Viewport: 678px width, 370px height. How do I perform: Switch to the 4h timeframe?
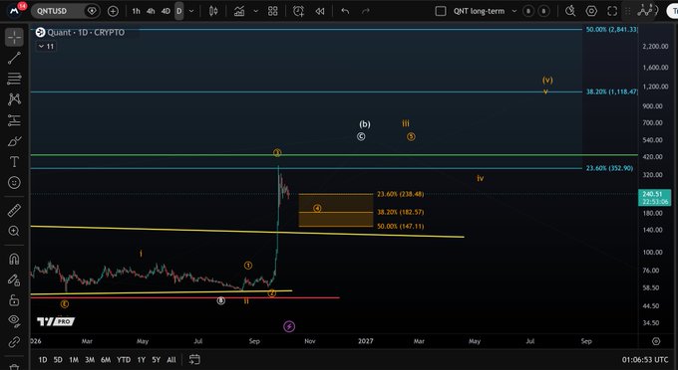pyautogui.click(x=151, y=11)
